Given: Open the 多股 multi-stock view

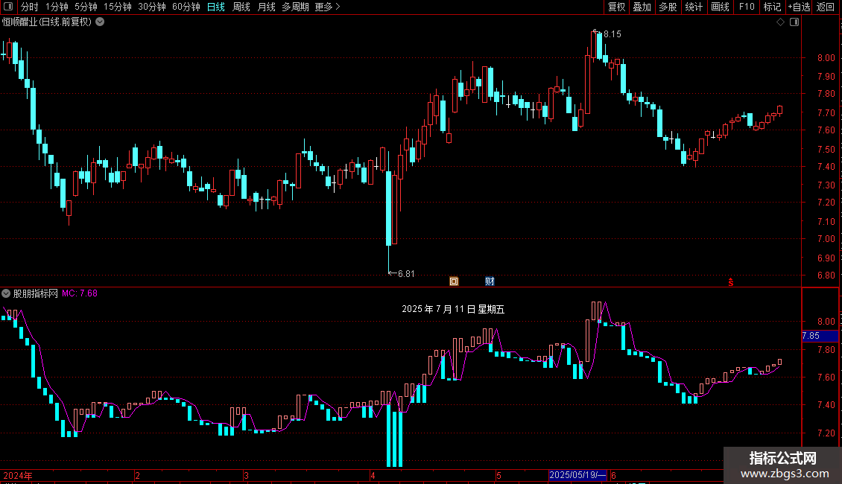Looking at the screenshot, I should pos(668,7).
